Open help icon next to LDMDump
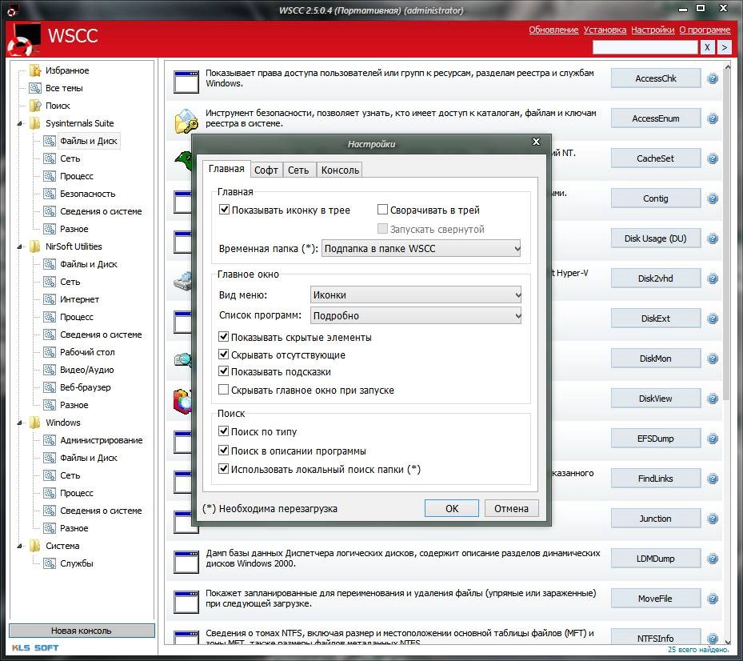Viewport: 743px width, 661px height. [713, 559]
